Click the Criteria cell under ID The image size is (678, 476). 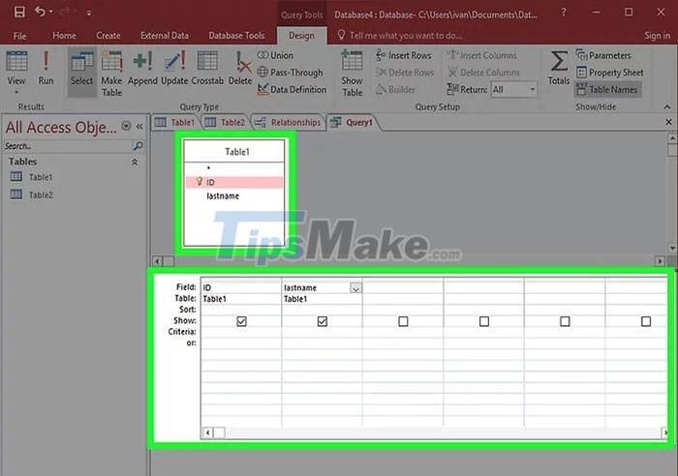point(241,332)
